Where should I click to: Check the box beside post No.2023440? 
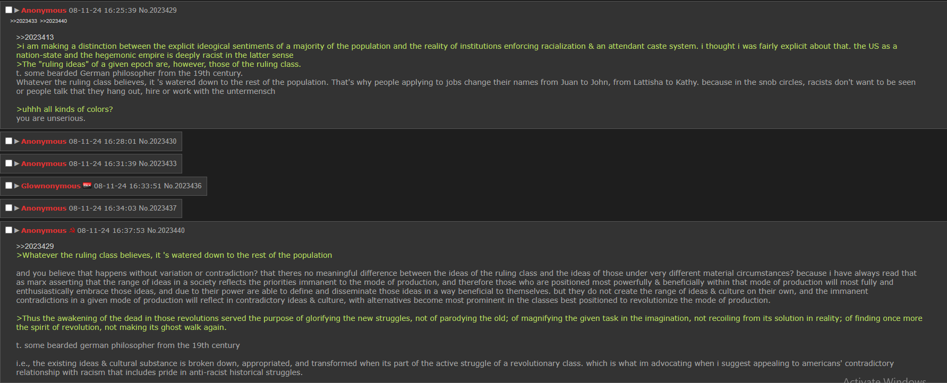tap(8, 230)
